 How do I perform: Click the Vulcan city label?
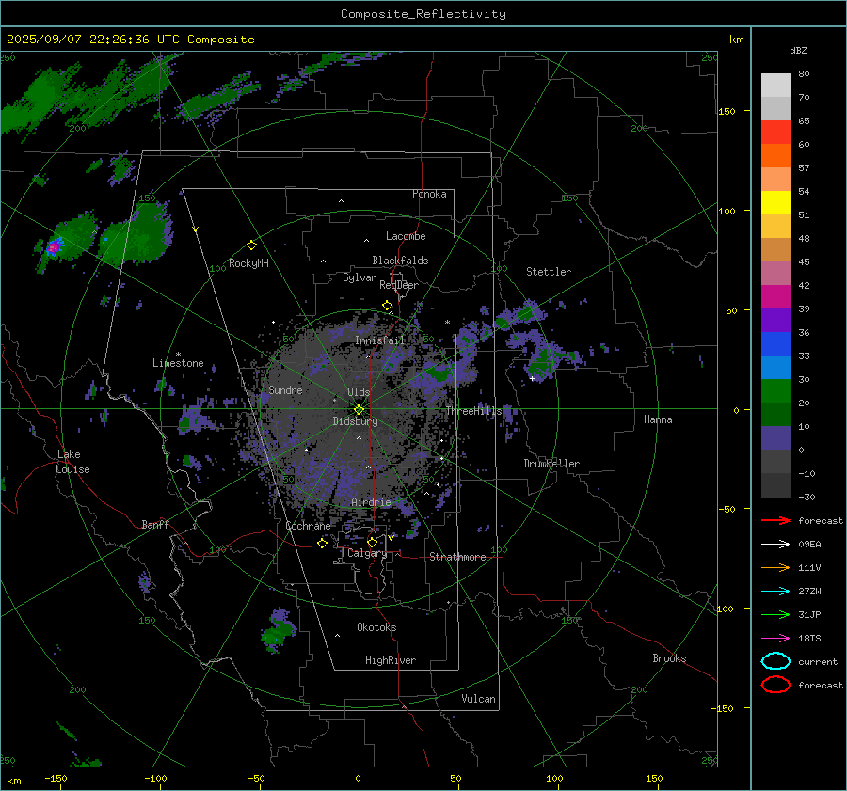point(479,699)
